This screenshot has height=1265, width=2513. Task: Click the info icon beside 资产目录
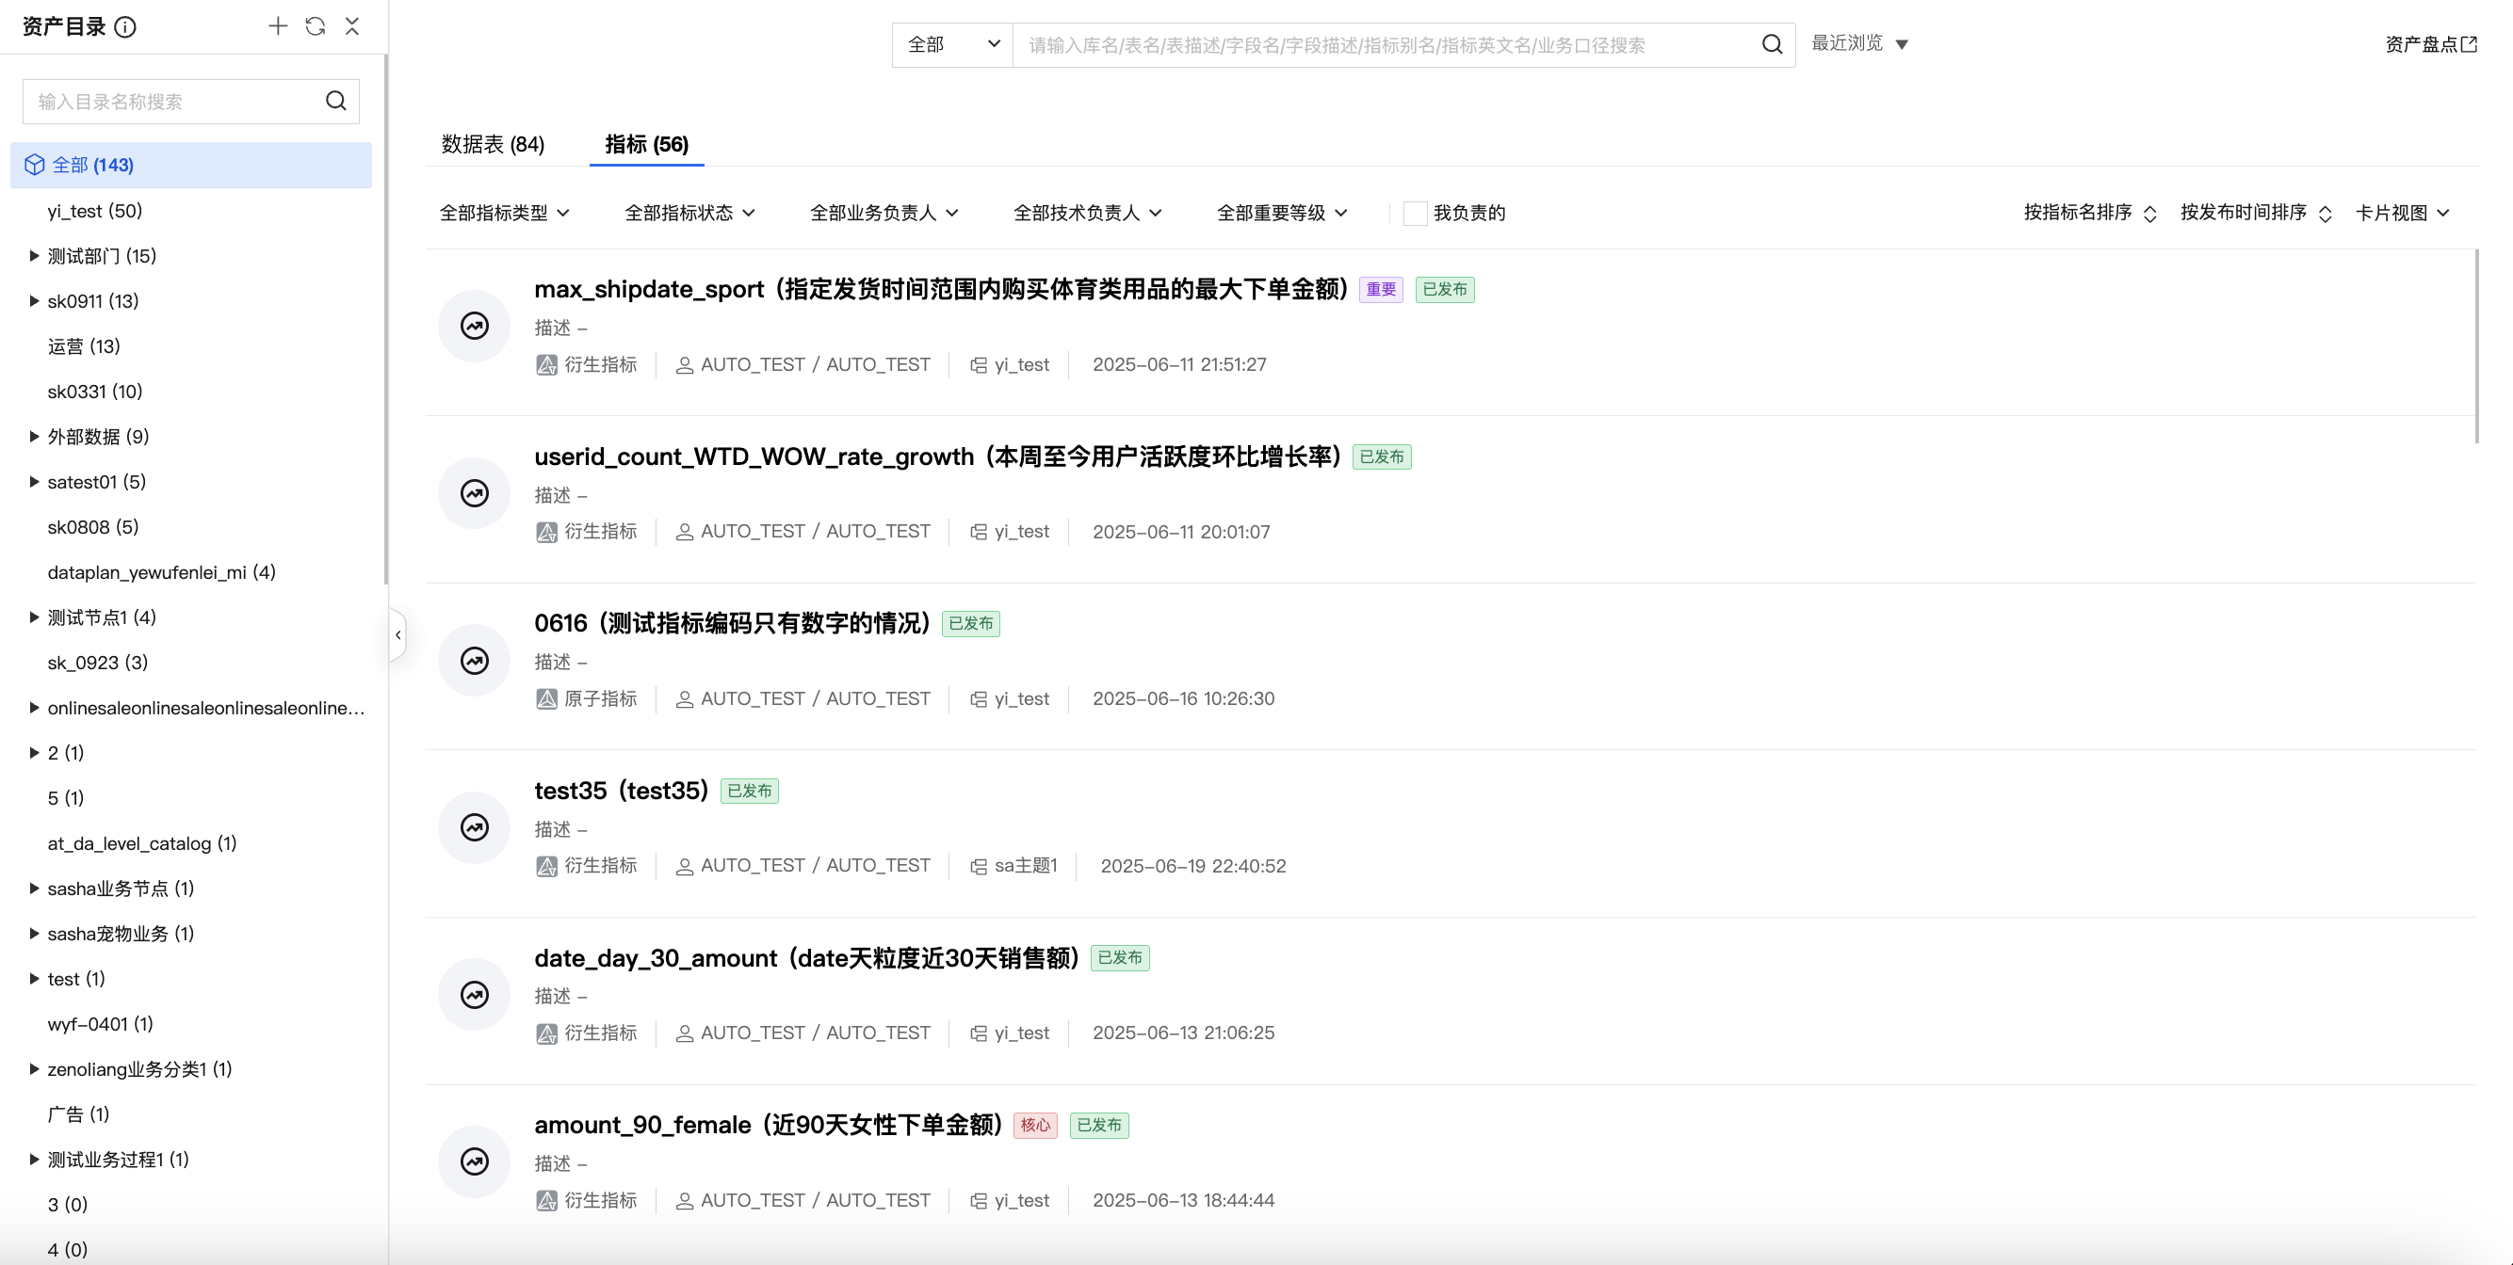click(125, 27)
